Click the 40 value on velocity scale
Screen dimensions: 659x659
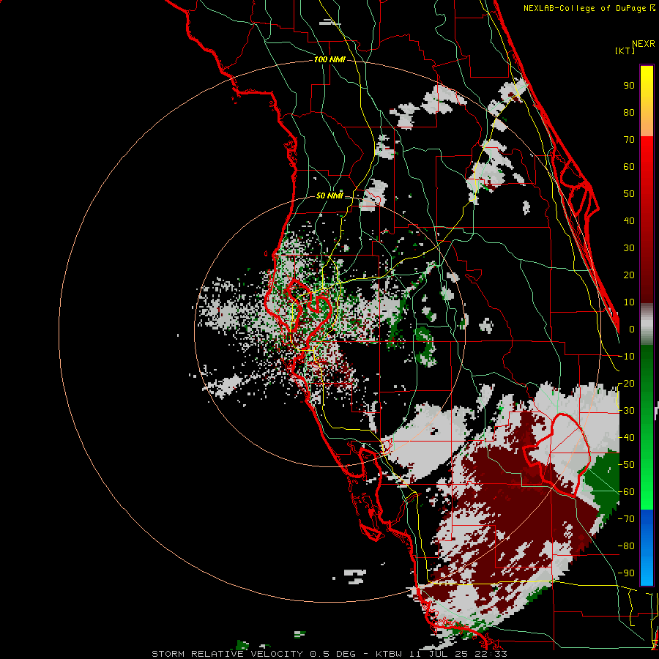pos(629,221)
